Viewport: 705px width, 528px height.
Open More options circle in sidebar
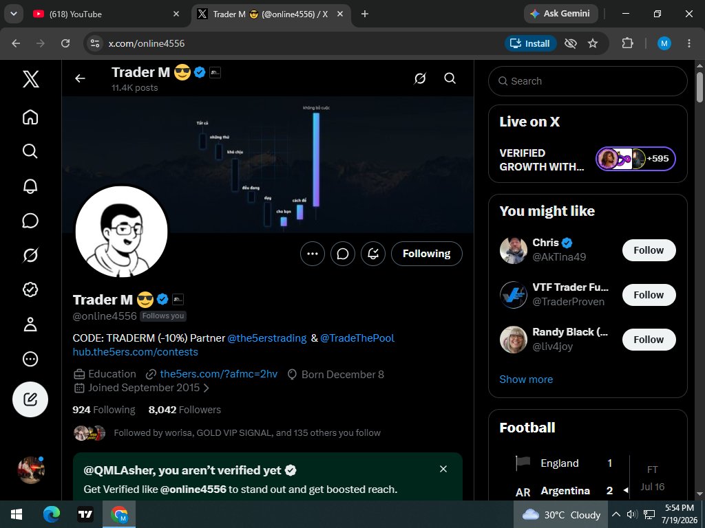coord(30,359)
